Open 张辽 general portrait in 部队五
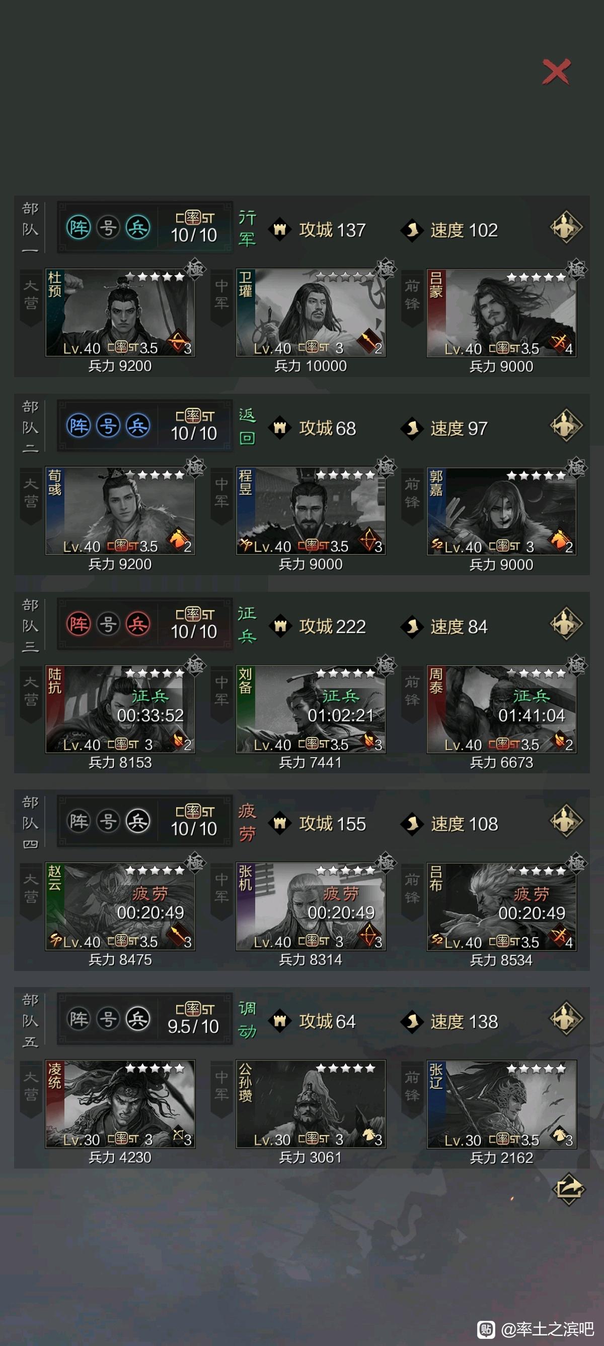604x1346 pixels. tap(501, 1104)
